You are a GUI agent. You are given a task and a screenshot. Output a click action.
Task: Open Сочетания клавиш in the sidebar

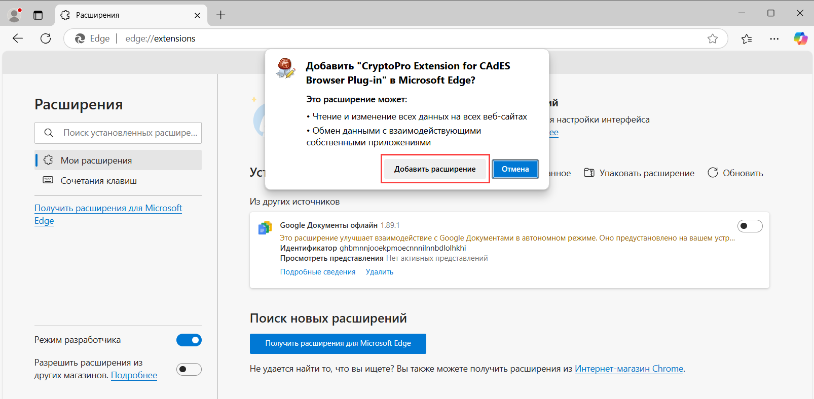(x=98, y=181)
